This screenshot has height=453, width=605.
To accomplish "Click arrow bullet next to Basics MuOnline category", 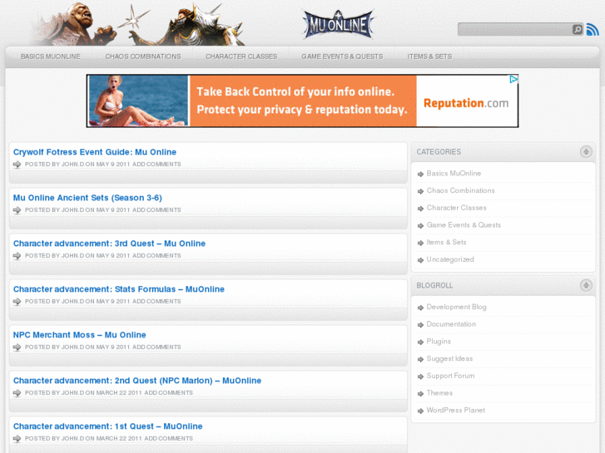I will click(x=420, y=175).
